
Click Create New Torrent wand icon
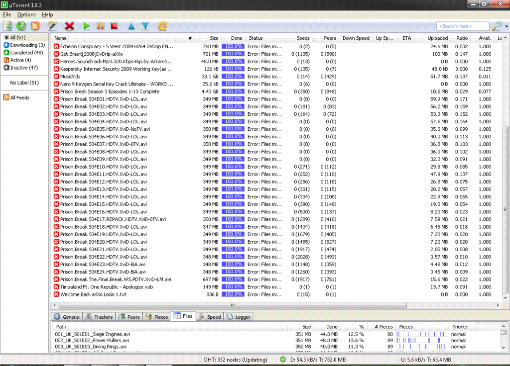coord(52,26)
